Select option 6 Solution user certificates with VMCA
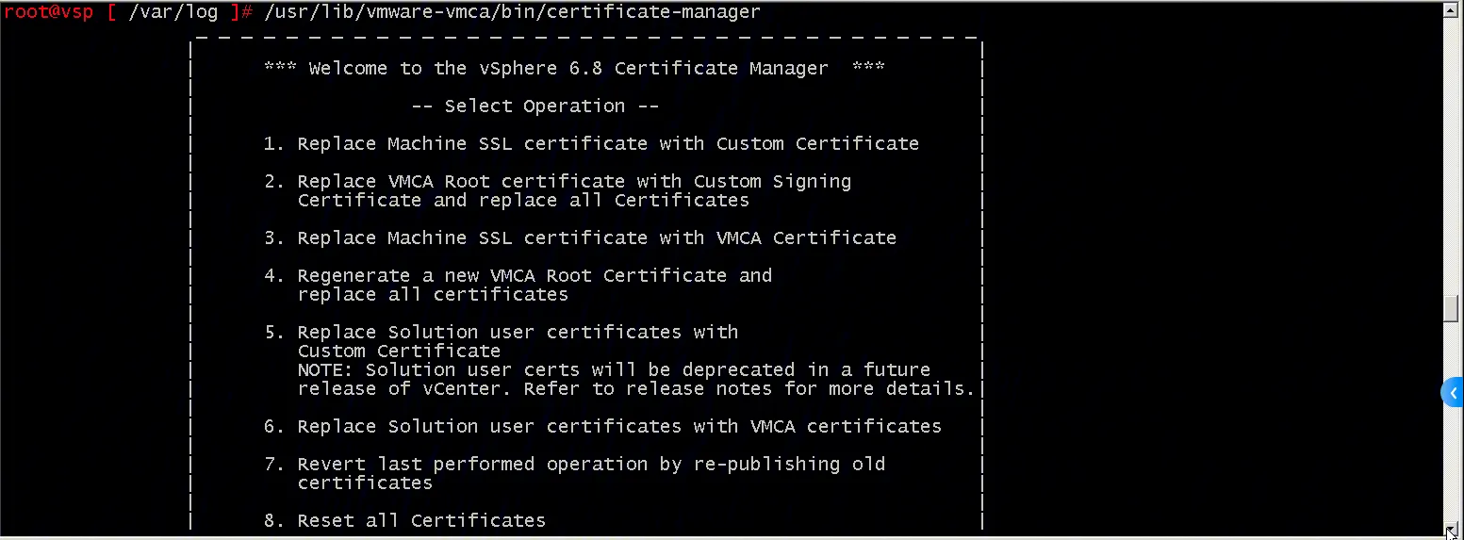Screen dimensions: 1464x540 (602, 426)
